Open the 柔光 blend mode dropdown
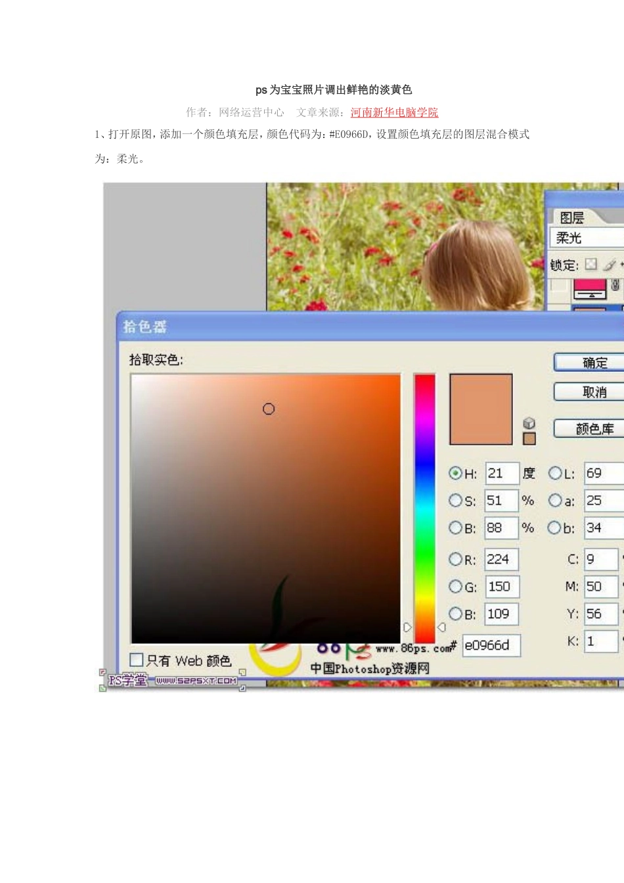624x883 pixels. [587, 238]
